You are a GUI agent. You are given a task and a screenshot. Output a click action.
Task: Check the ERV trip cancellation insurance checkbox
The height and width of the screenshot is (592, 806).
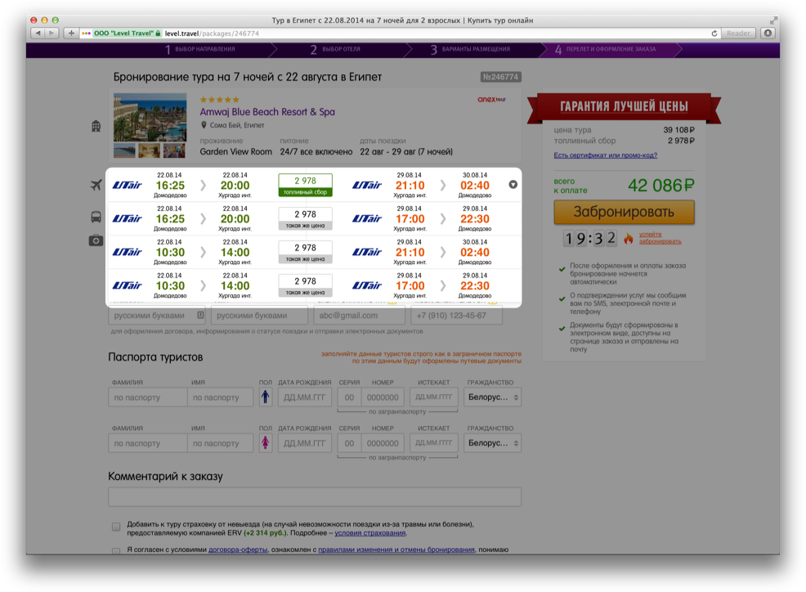(x=116, y=527)
